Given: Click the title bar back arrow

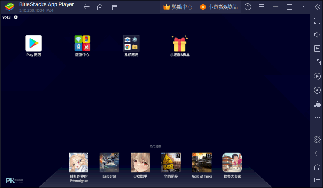Looking at the screenshot, I should [x=87, y=7].
